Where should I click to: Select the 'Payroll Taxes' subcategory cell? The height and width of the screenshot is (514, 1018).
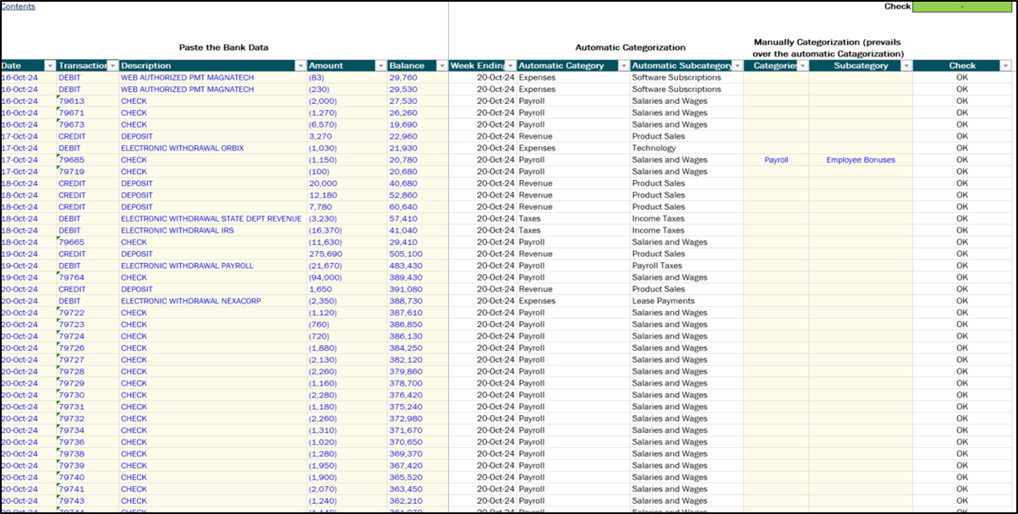pyautogui.click(x=686, y=266)
